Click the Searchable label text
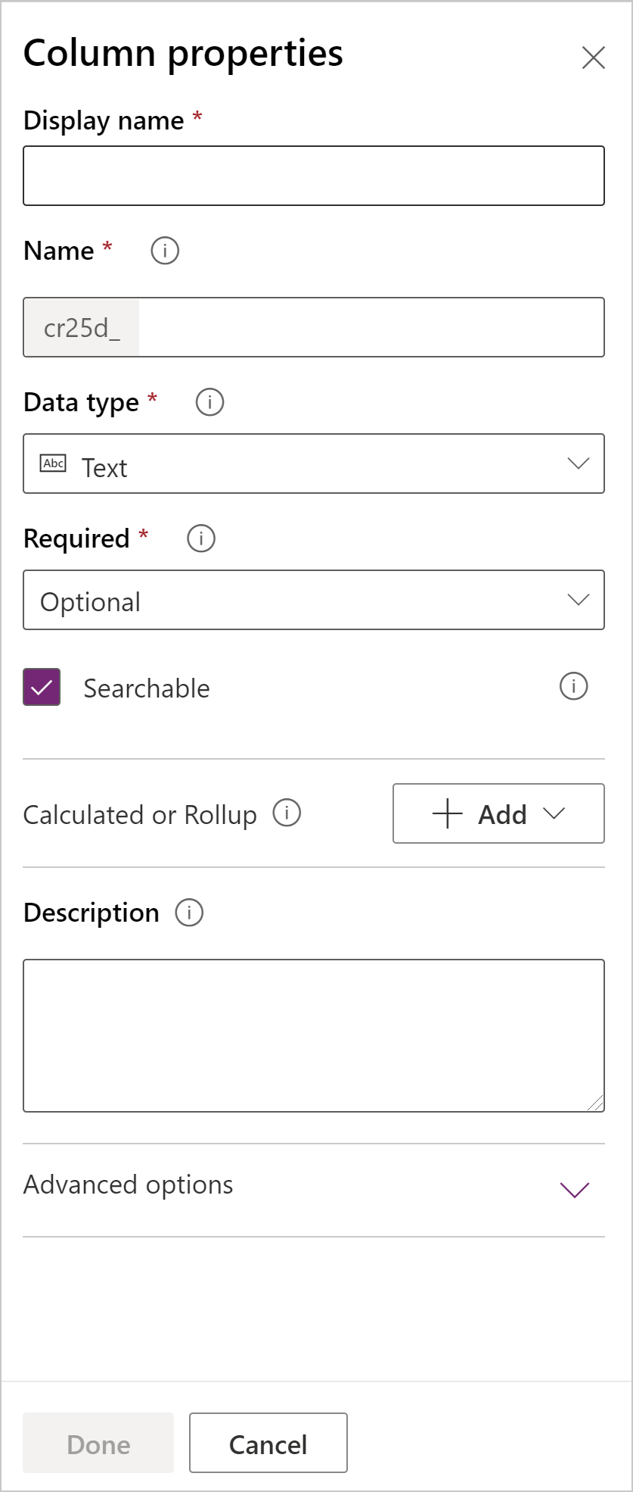Viewport: 633px width, 1492px height. pos(147,688)
